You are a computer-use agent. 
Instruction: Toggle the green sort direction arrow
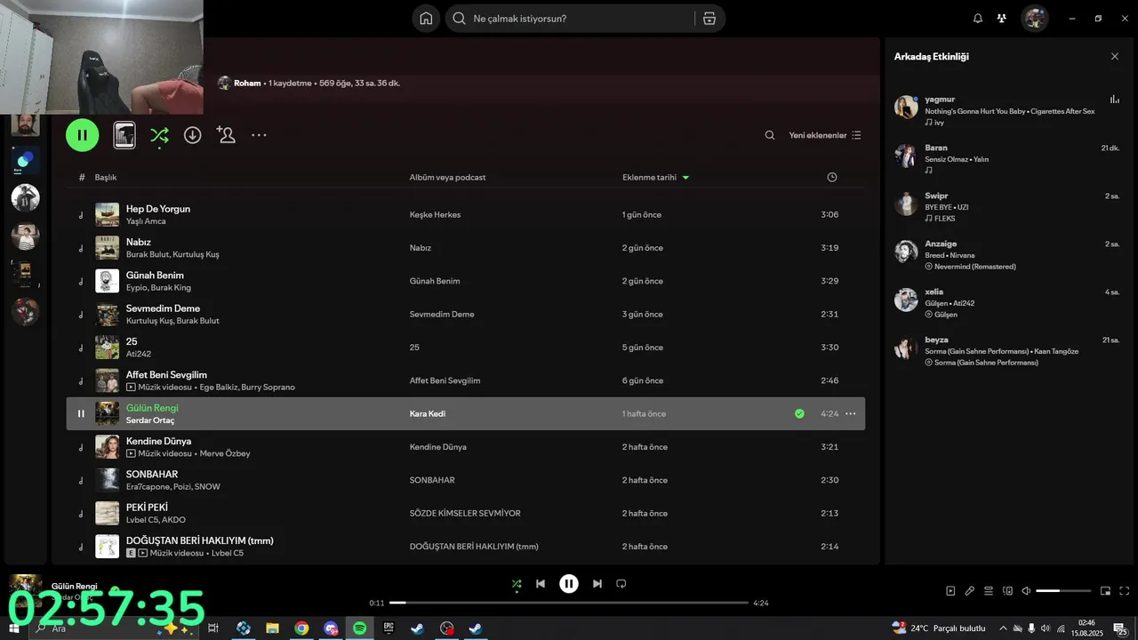pos(685,178)
